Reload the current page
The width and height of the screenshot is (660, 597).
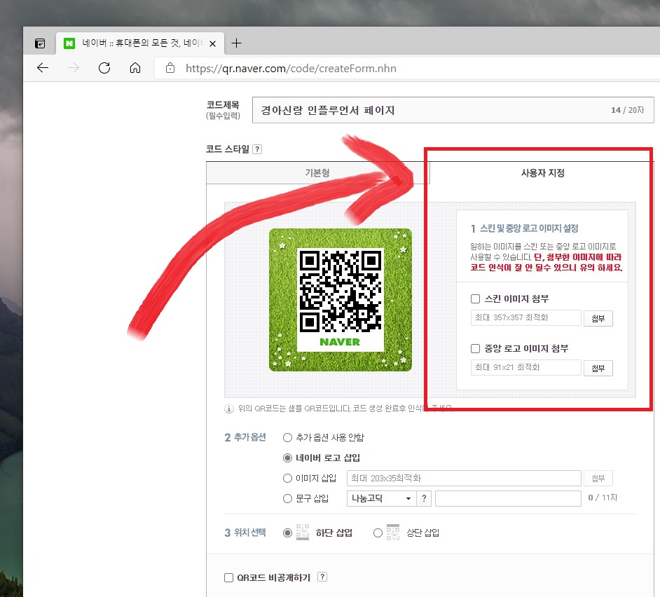tap(104, 68)
